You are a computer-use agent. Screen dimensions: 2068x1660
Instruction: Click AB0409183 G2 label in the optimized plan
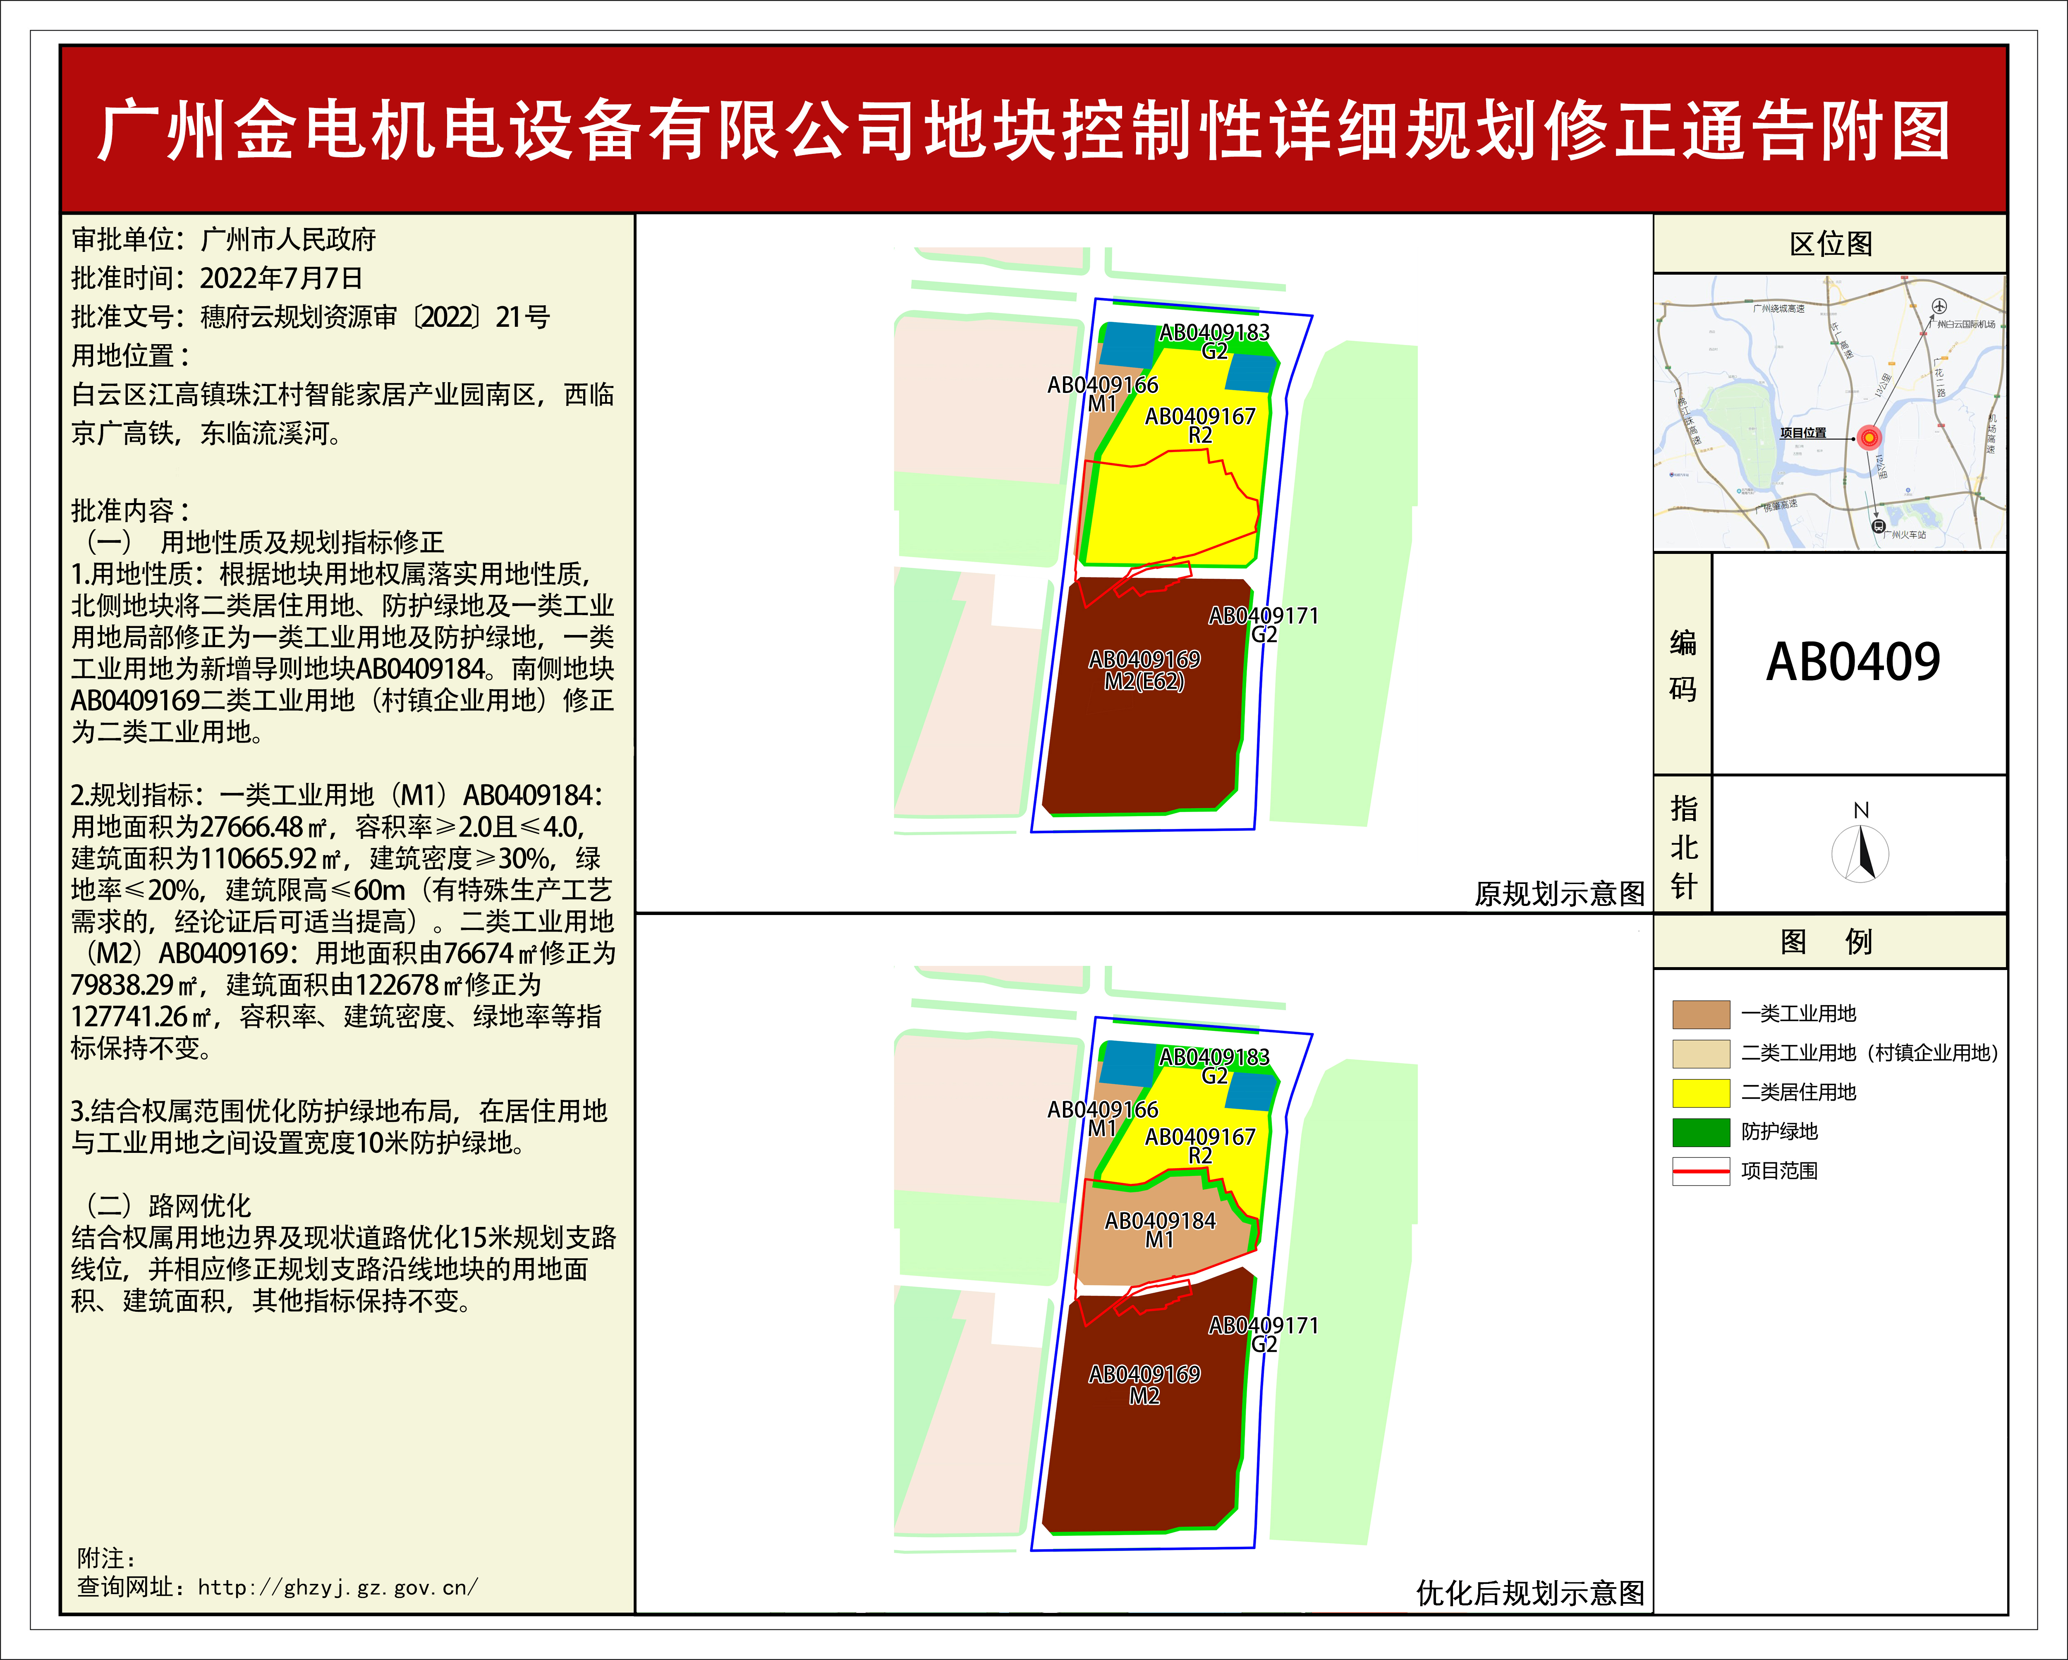(1214, 1066)
